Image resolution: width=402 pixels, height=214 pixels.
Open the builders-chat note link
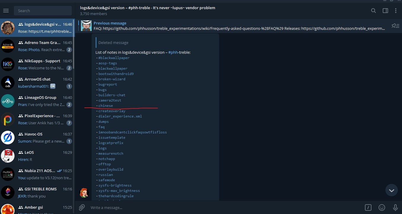(112, 95)
